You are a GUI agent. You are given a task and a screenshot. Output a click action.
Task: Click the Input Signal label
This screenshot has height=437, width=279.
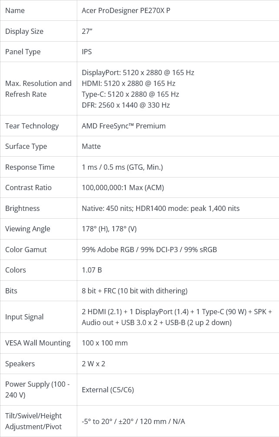[25, 317]
